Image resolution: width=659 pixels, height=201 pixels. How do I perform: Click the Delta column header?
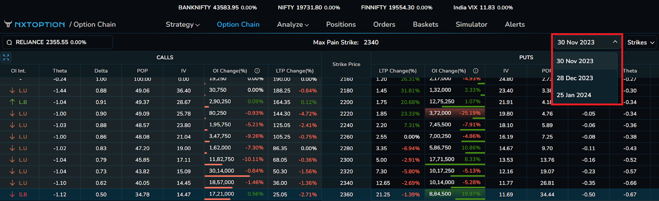click(101, 71)
